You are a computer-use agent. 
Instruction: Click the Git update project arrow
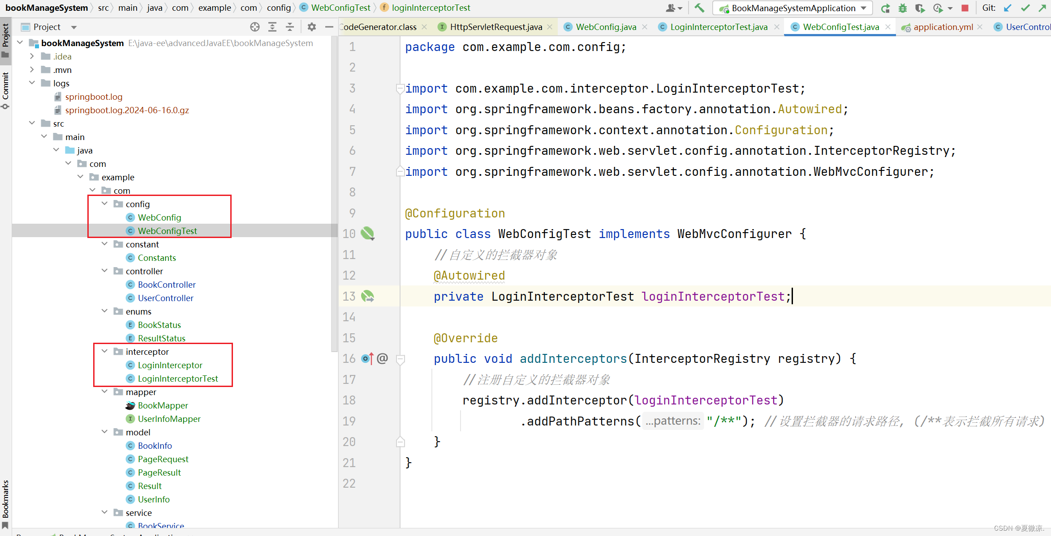(x=1008, y=8)
